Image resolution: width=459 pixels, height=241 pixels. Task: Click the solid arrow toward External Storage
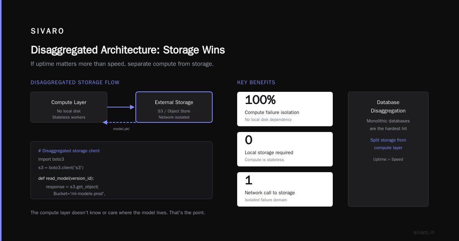click(x=121, y=107)
